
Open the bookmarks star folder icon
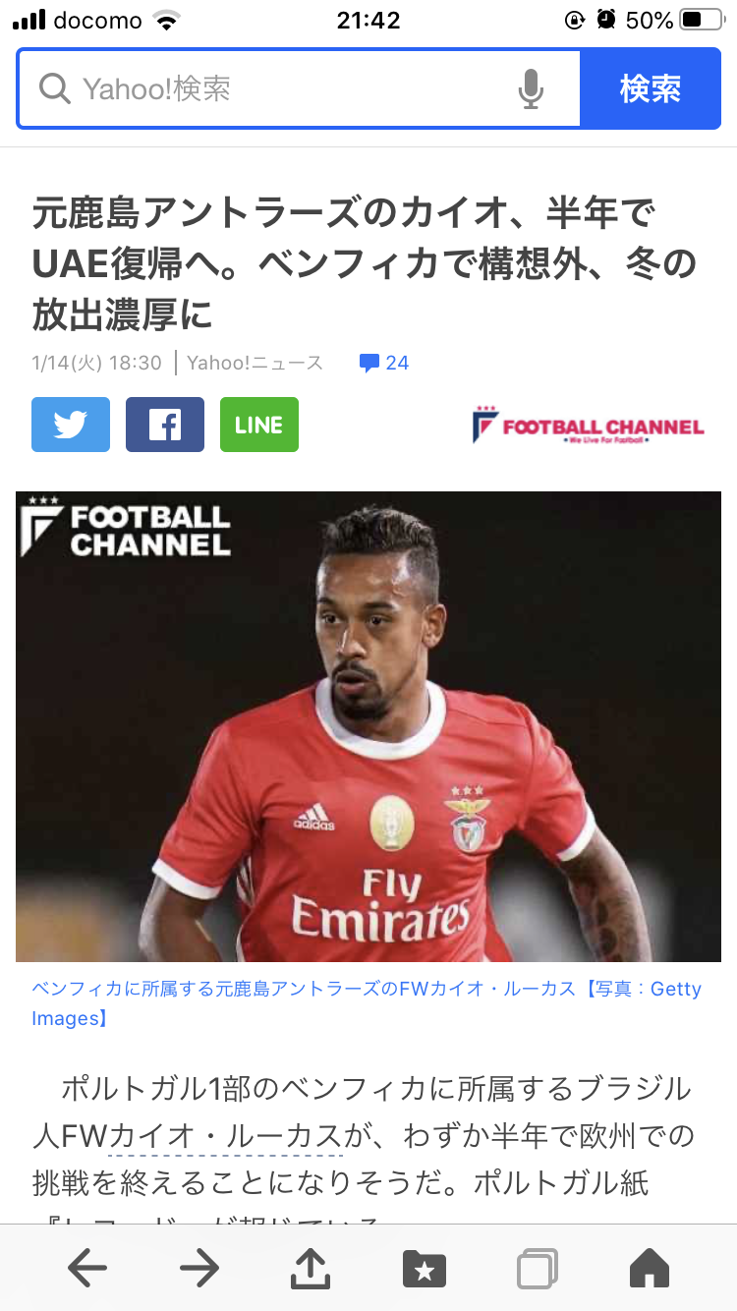(425, 1268)
